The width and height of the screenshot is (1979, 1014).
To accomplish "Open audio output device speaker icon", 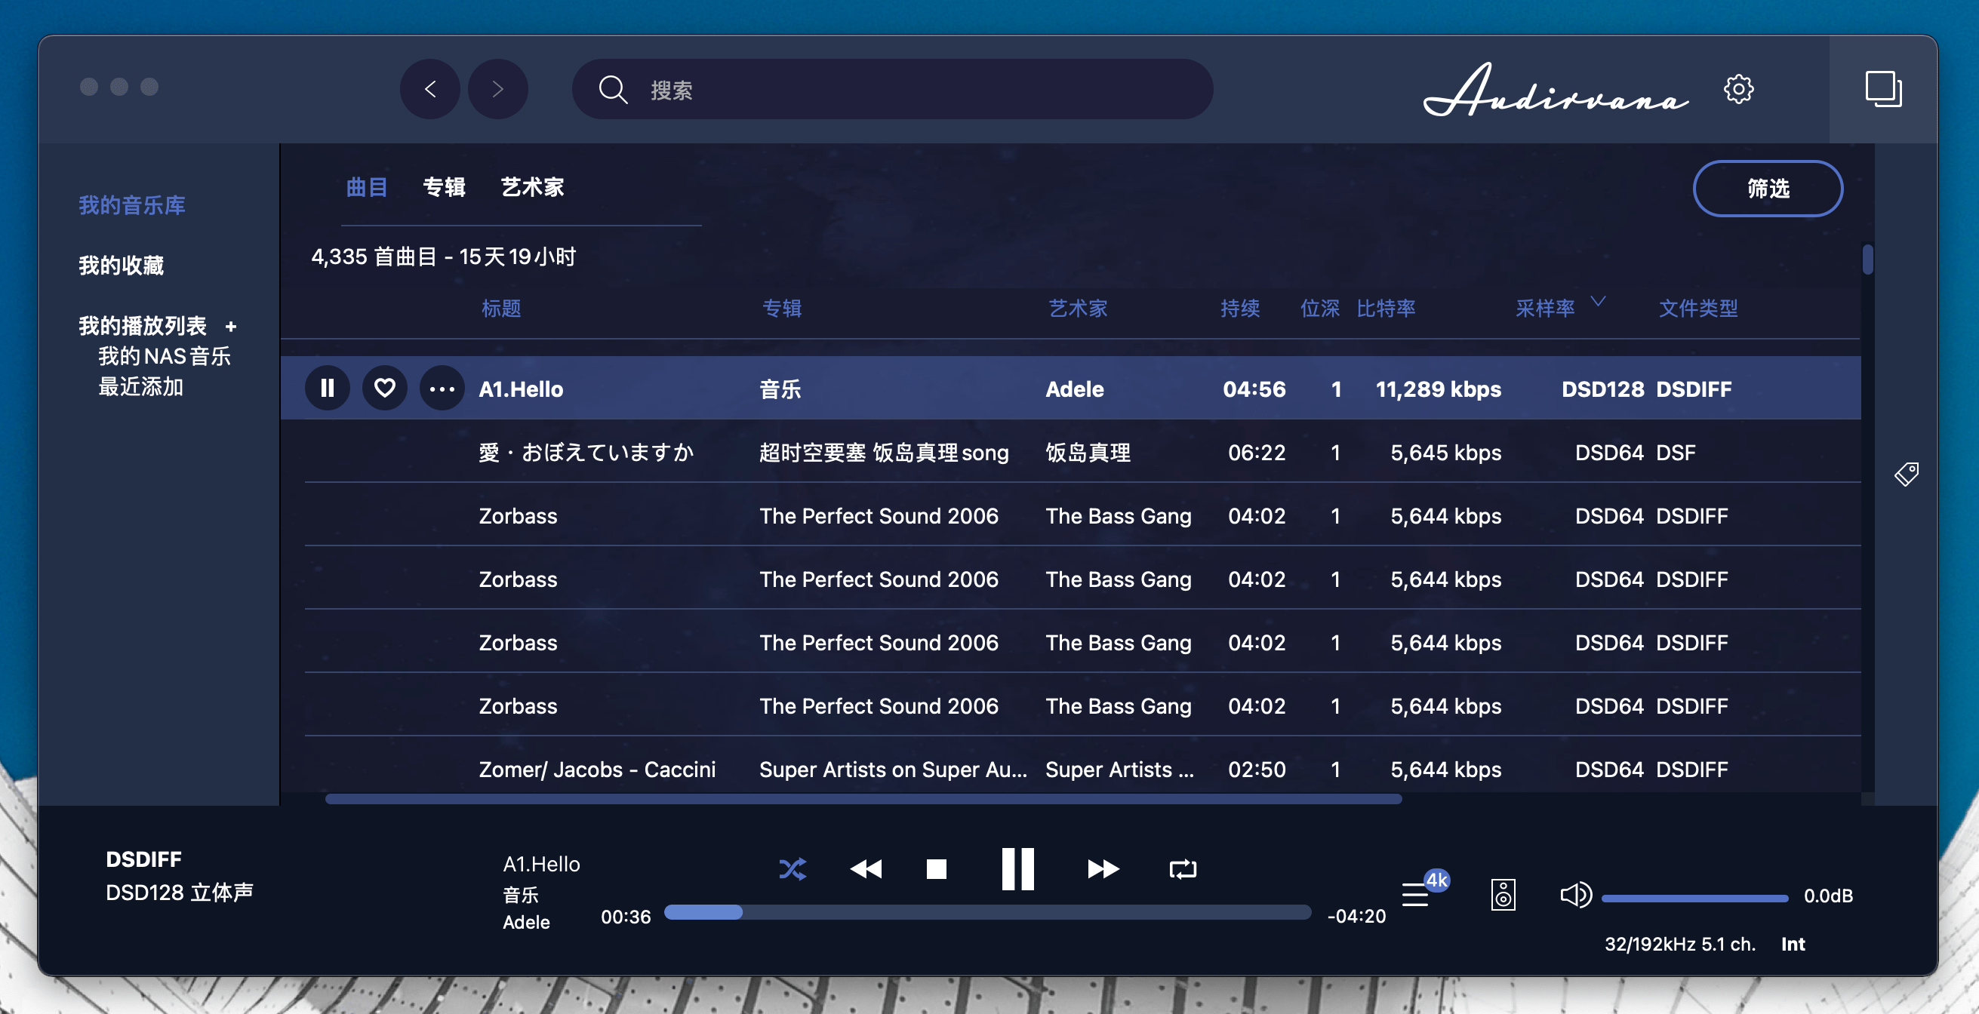I will pos(1503,895).
